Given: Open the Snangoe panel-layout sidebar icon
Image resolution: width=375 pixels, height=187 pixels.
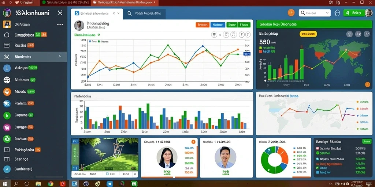Looking at the screenshot, I should pos(7,159).
